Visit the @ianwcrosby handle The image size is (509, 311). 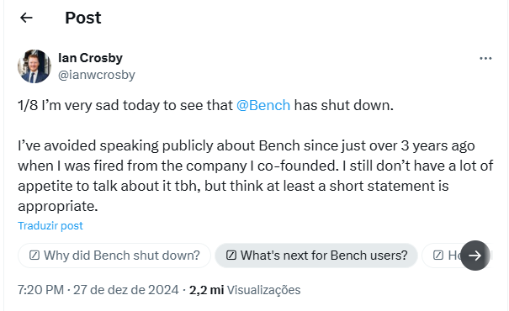coord(97,75)
